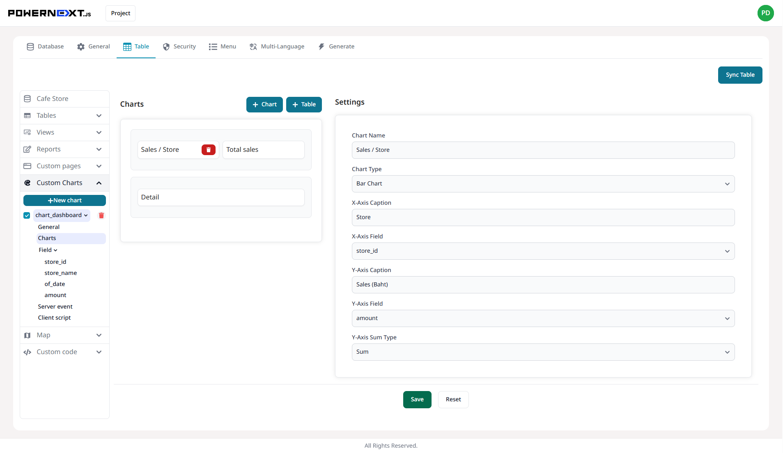The image size is (783, 453).
Task: Click the Map sidebar icon
Action: 28,335
